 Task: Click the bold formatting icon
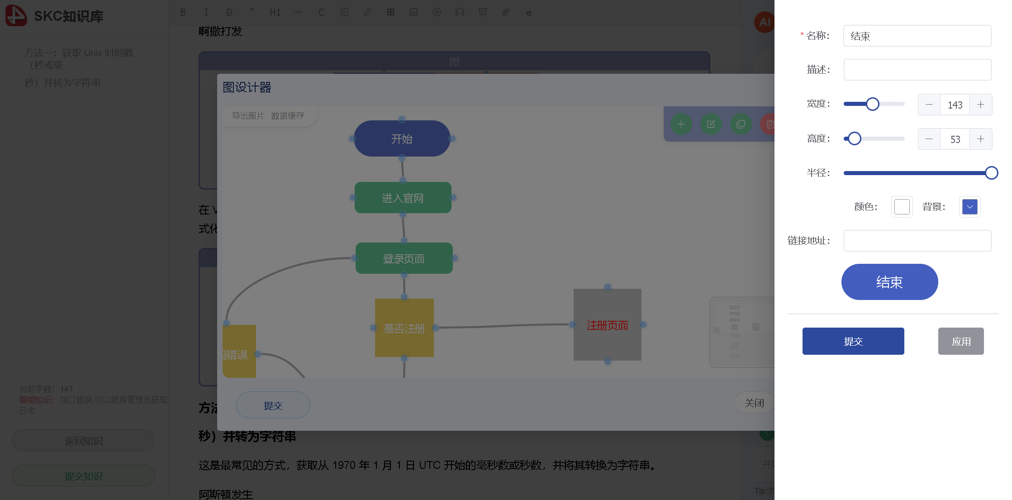click(x=183, y=12)
